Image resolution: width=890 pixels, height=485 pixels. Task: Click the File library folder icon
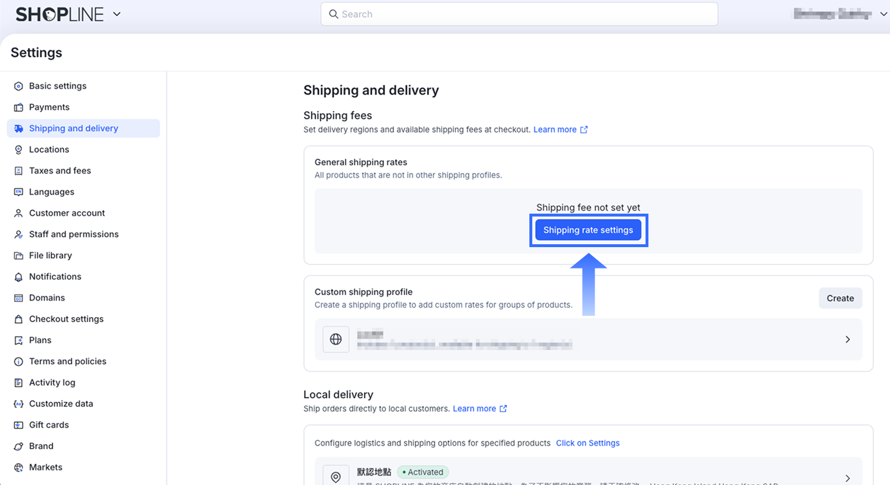(x=18, y=255)
